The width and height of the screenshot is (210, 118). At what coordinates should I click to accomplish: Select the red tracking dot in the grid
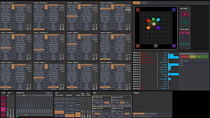coord(148,20)
